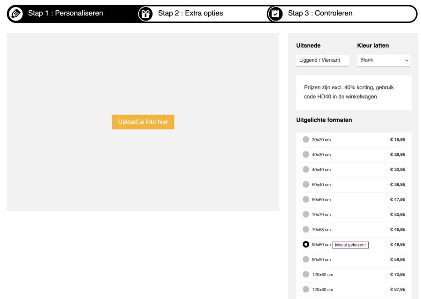Image resolution: width=421 pixels, height=299 pixels.
Task: Click the selected 90x60 cm radio button
Action: [306, 244]
